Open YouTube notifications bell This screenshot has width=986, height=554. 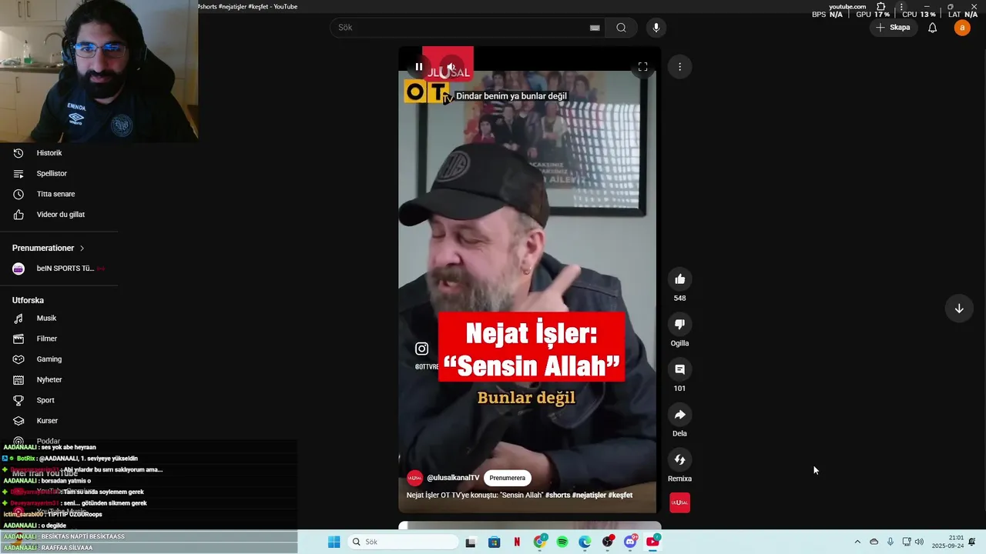(x=932, y=28)
